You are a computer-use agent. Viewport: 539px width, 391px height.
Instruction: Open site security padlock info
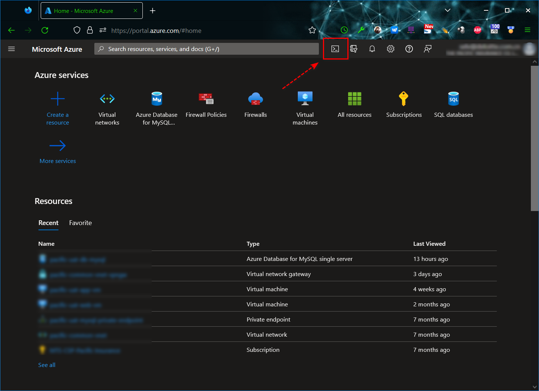tap(90, 30)
